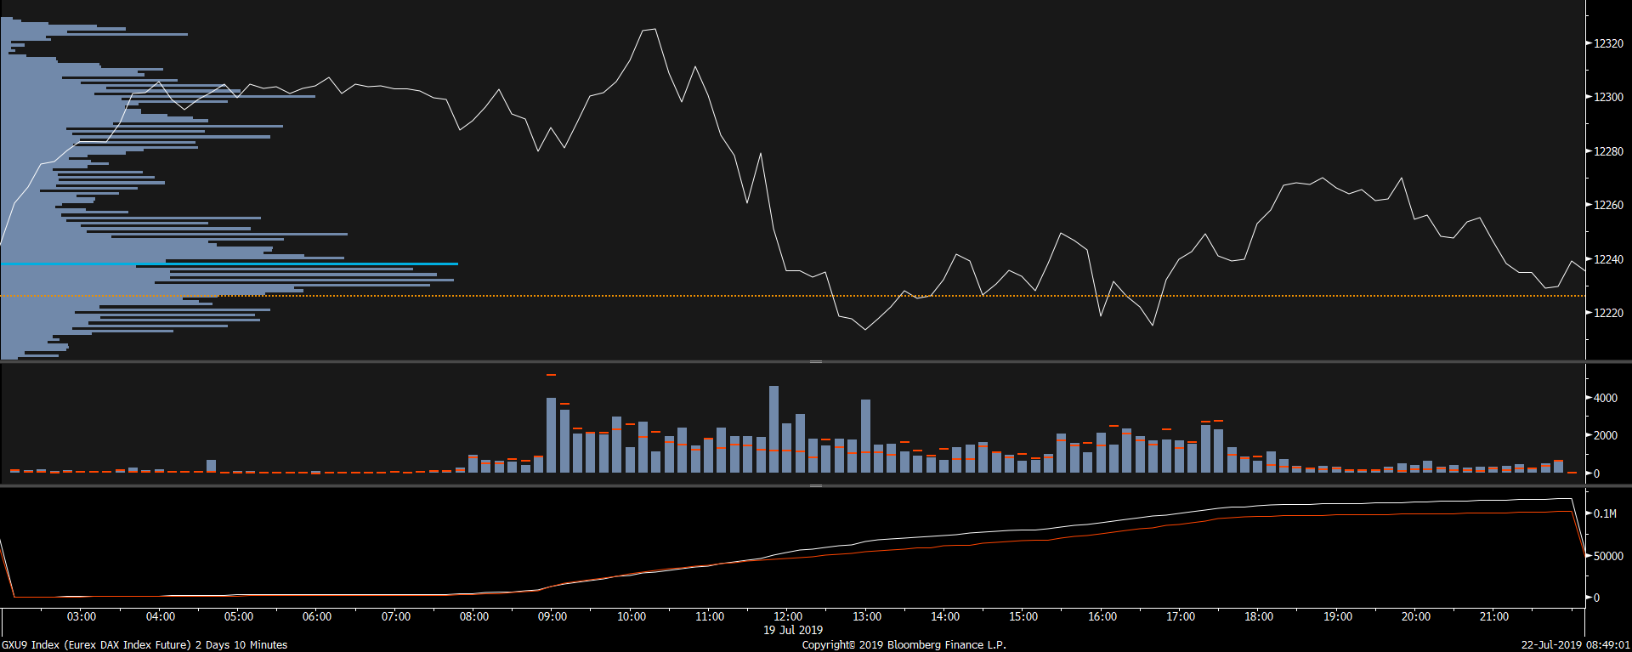Click the 4000 volume axis label
Screen dimensions: 1632x652
[1605, 398]
